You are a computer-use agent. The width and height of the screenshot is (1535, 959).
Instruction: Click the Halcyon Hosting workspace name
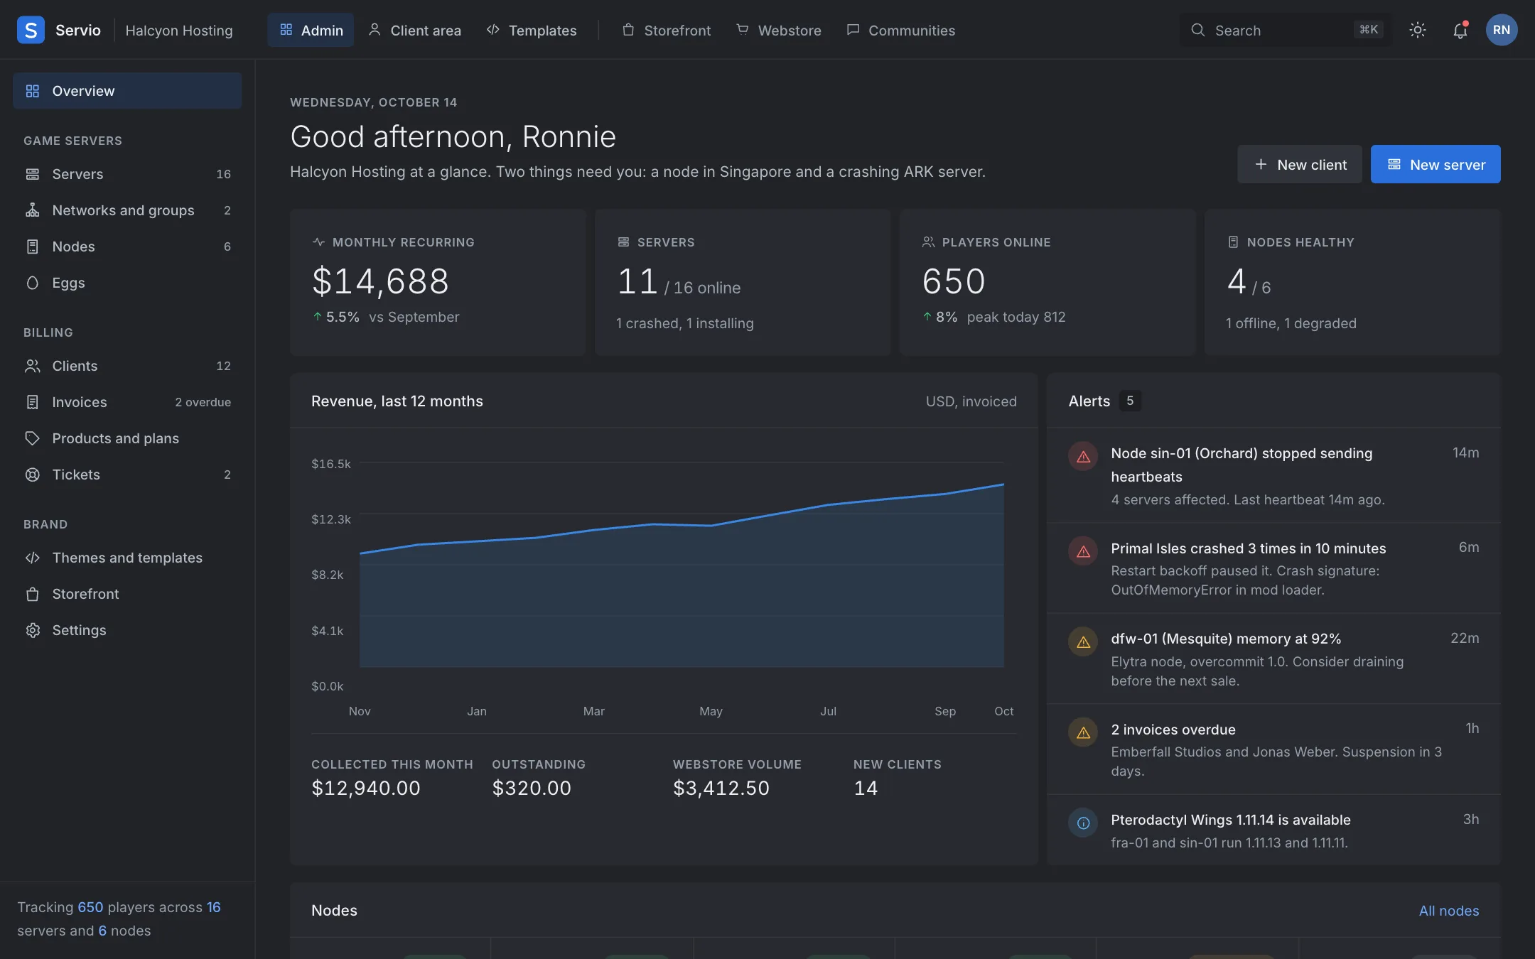coord(179,30)
